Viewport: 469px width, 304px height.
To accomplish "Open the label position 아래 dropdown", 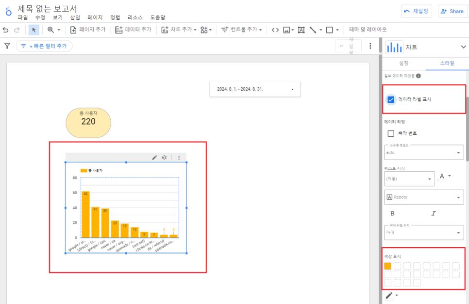I will [424, 233].
